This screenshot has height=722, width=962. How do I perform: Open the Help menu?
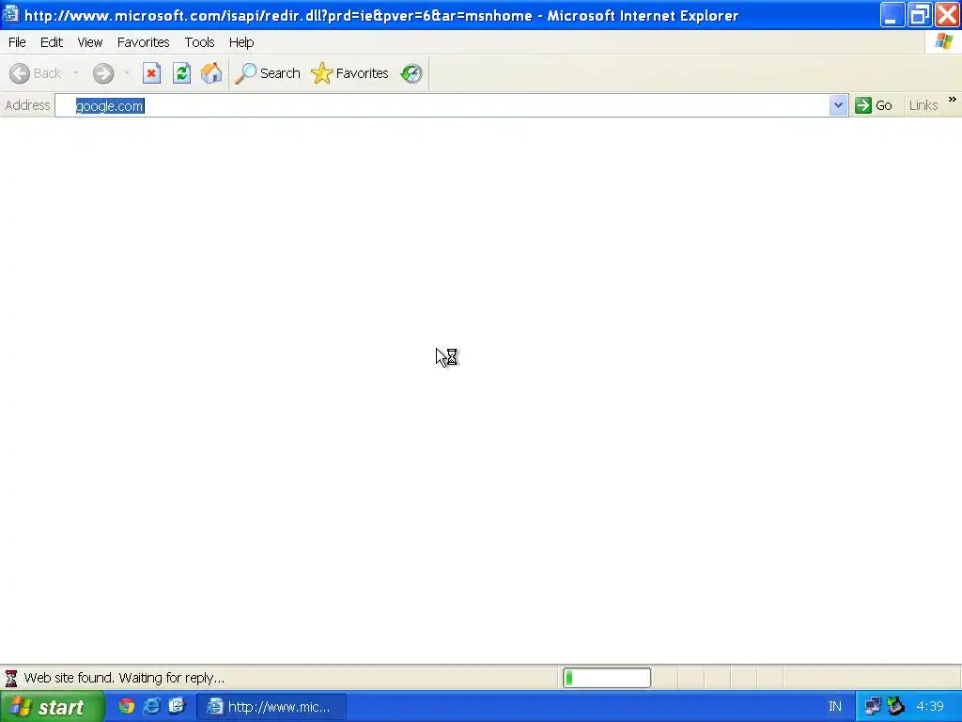pos(241,42)
